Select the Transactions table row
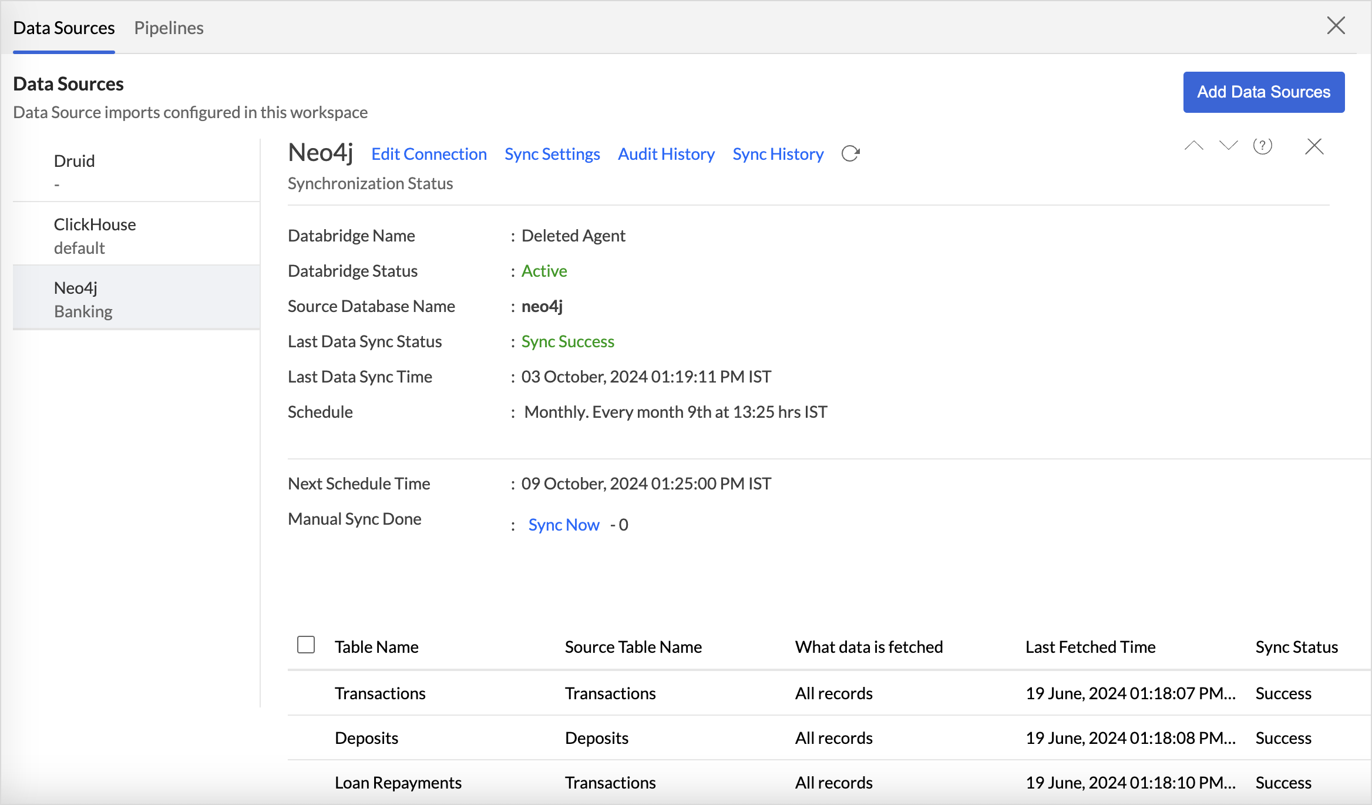1372x805 pixels. pyautogui.click(x=380, y=693)
